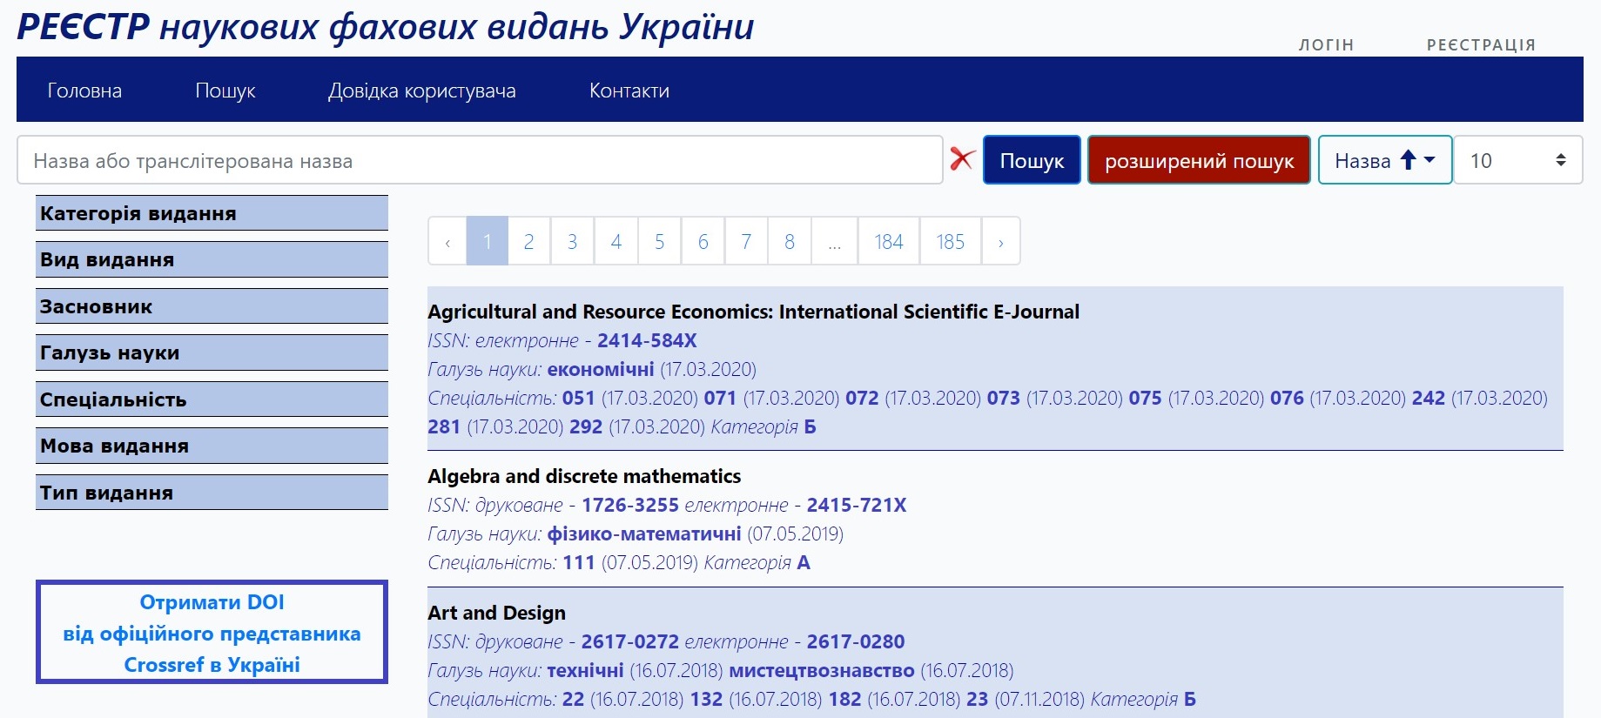Click the red X clear search icon
The height and width of the screenshot is (718, 1601).
pyautogui.click(x=962, y=159)
